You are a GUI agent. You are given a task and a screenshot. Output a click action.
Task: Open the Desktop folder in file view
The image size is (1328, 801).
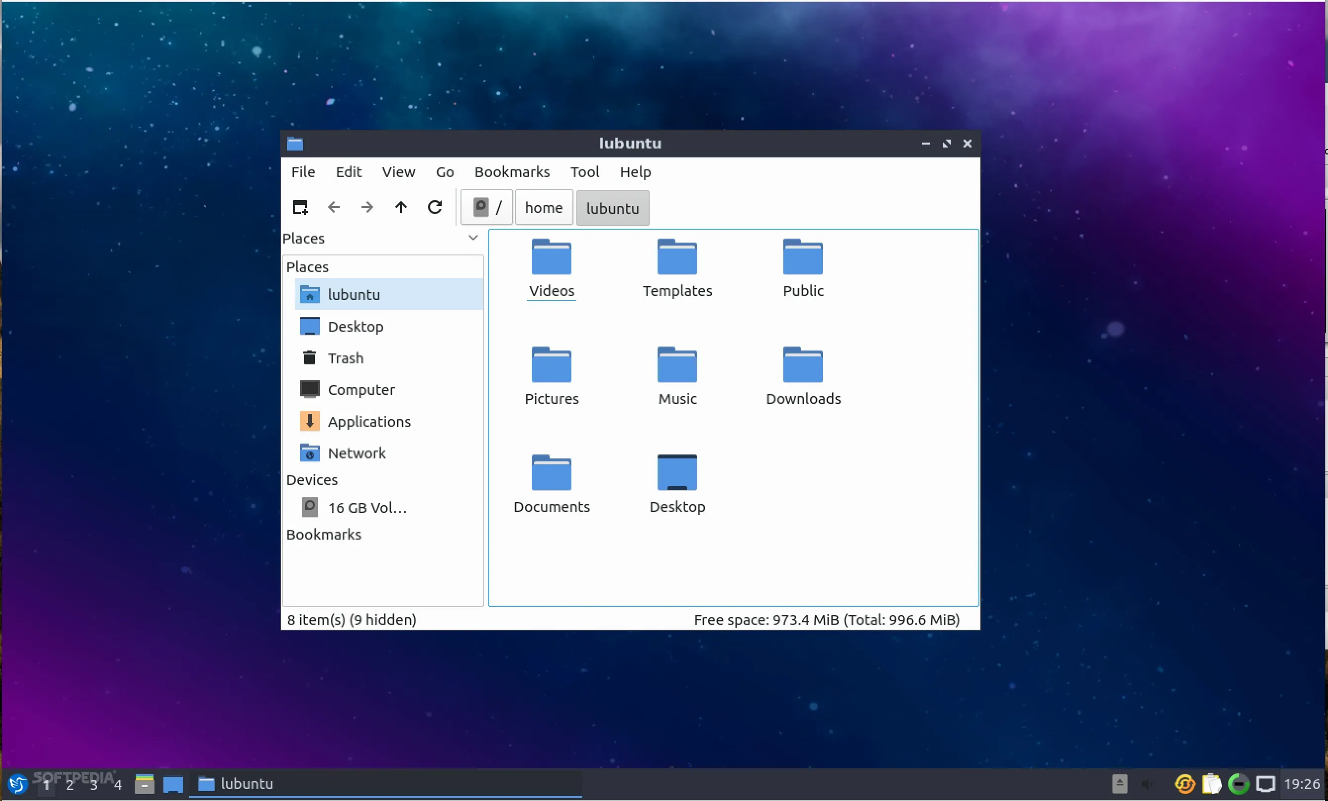point(677,484)
